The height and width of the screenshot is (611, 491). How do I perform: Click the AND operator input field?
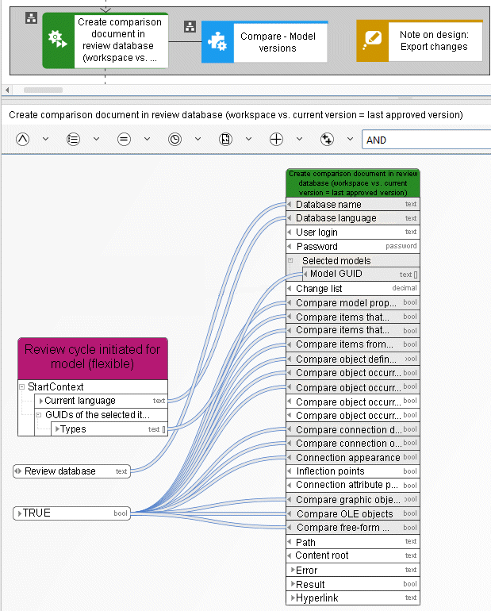427,140
